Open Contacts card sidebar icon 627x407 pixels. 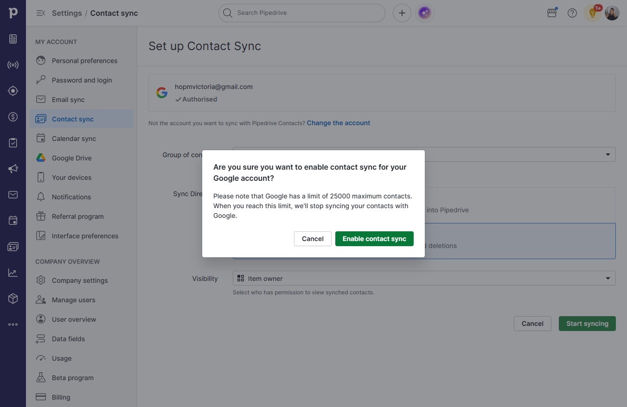(13, 247)
